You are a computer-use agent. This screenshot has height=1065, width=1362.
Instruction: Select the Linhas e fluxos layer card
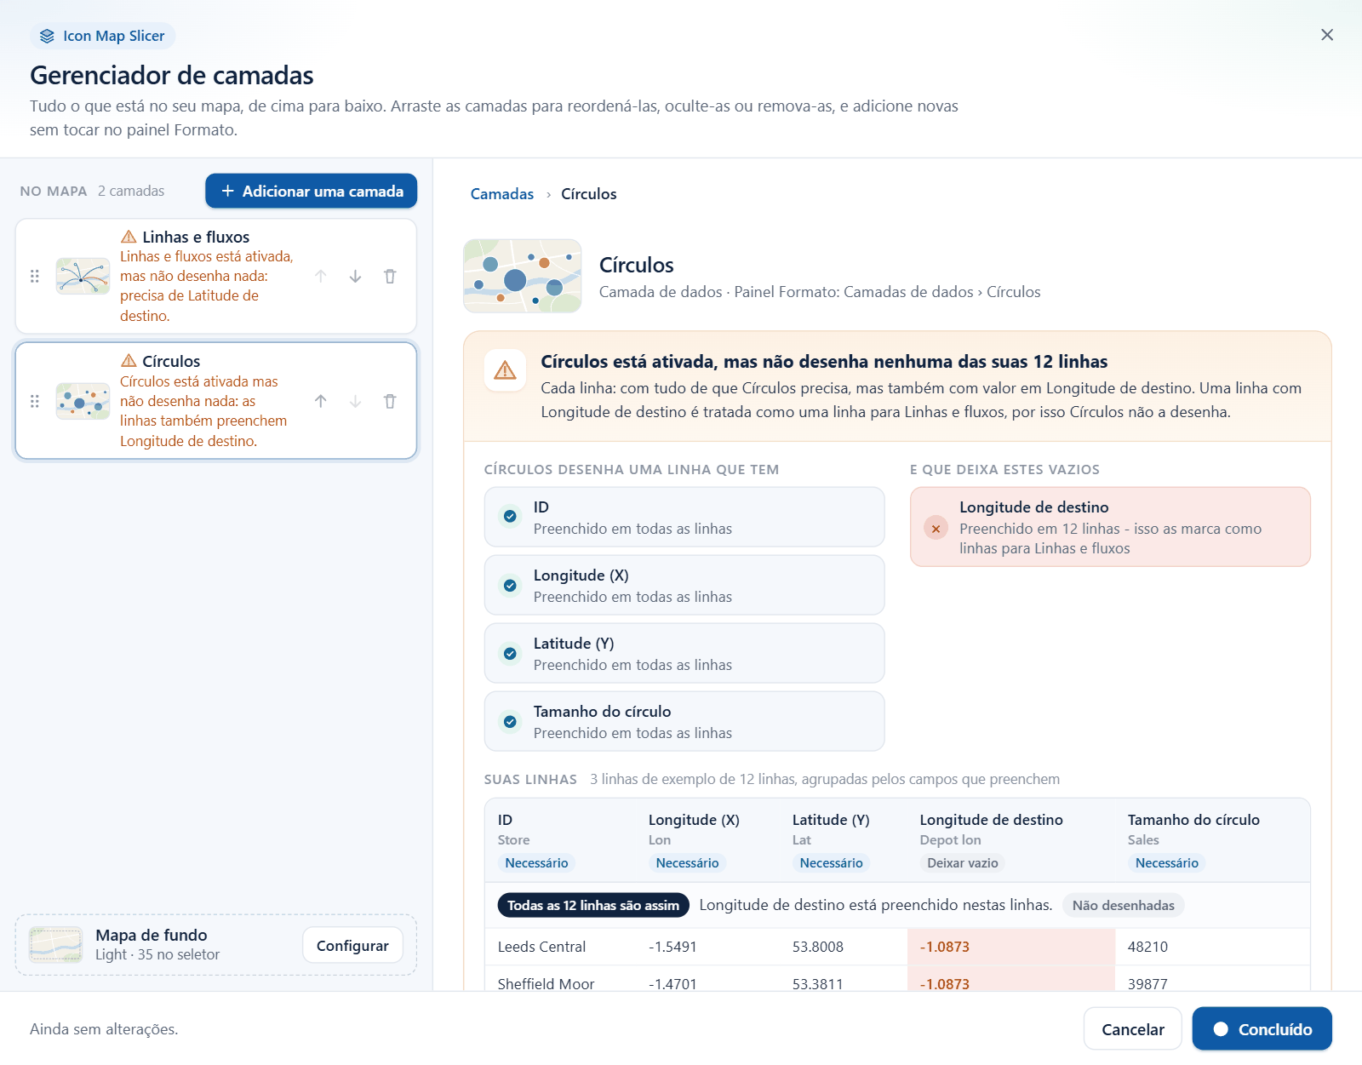click(216, 277)
